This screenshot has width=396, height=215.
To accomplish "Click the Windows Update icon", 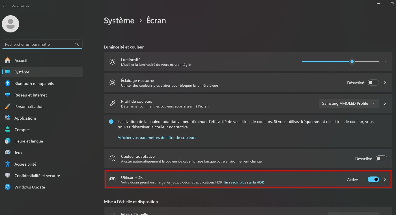I will point(8,187).
